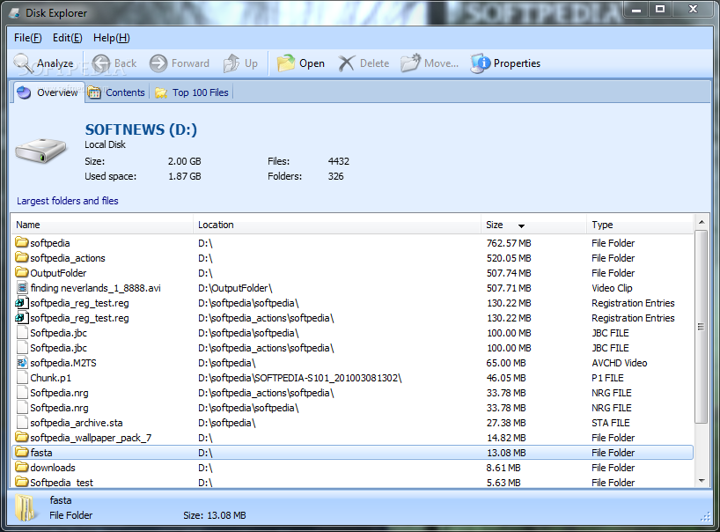Click the finding neverlands video file icon
The height and width of the screenshot is (532, 720).
pos(22,288)
